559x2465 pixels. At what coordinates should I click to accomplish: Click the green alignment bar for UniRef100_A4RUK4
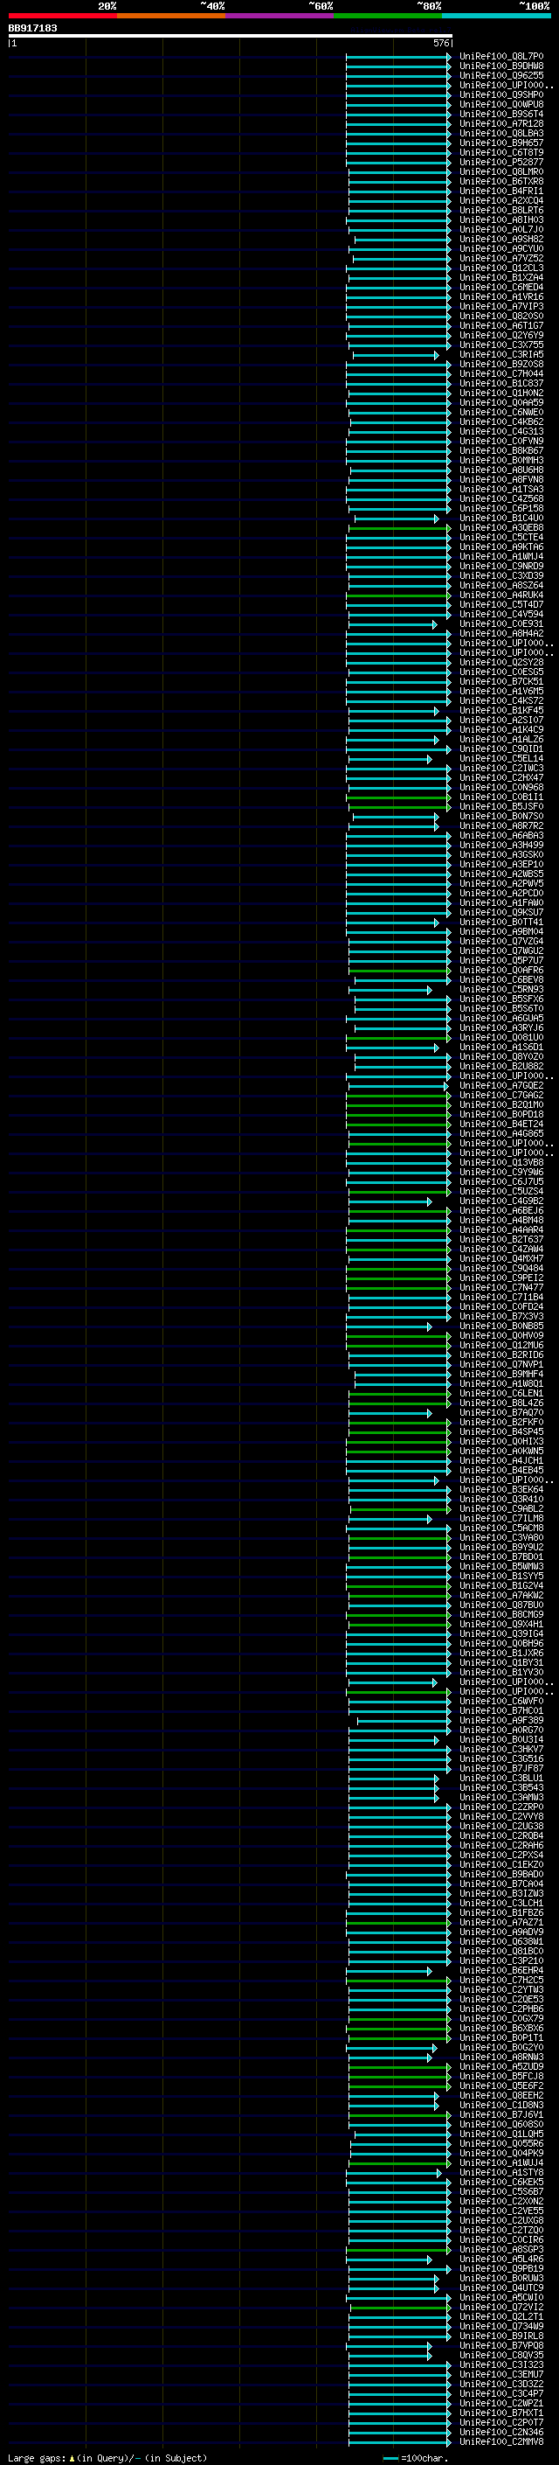click(399, 595)
